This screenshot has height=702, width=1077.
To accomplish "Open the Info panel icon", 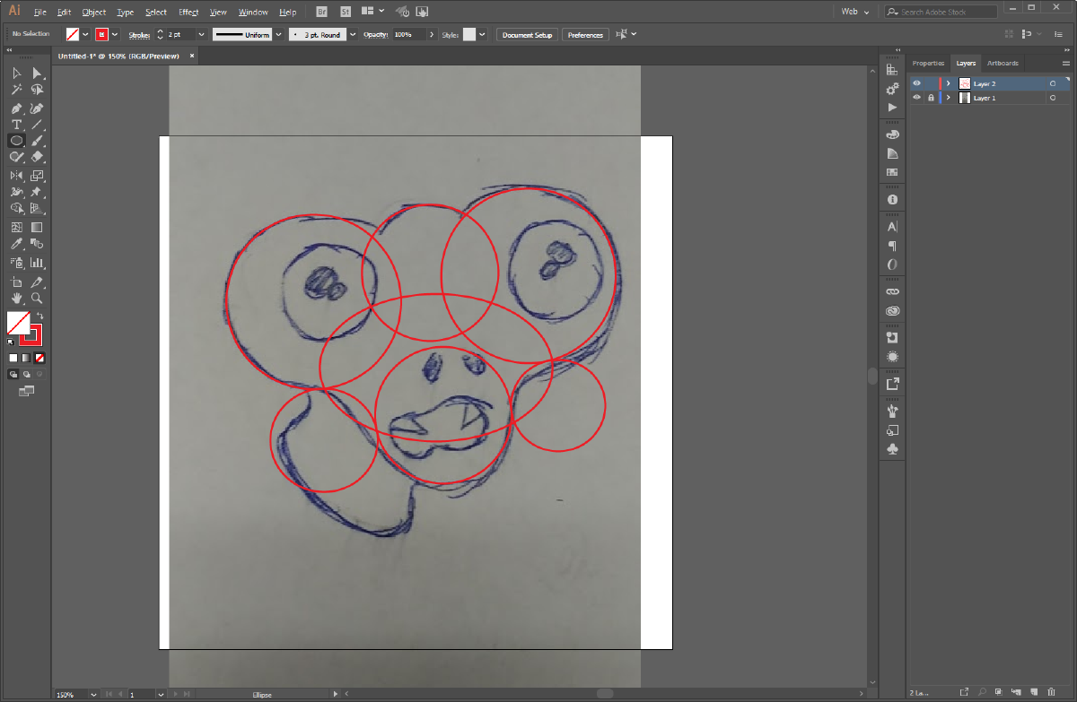I will [892, 198].
